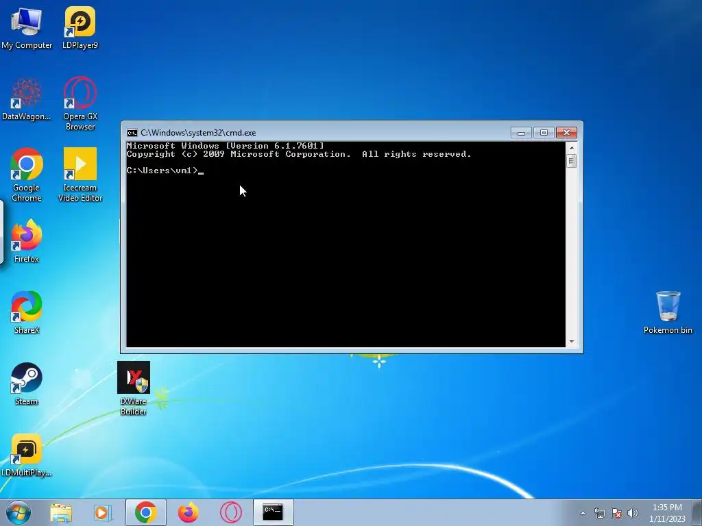Maximize the cmd.exe window
This screenshot has height=526, width=702.
pyautogui.click(x=544, y=133)
